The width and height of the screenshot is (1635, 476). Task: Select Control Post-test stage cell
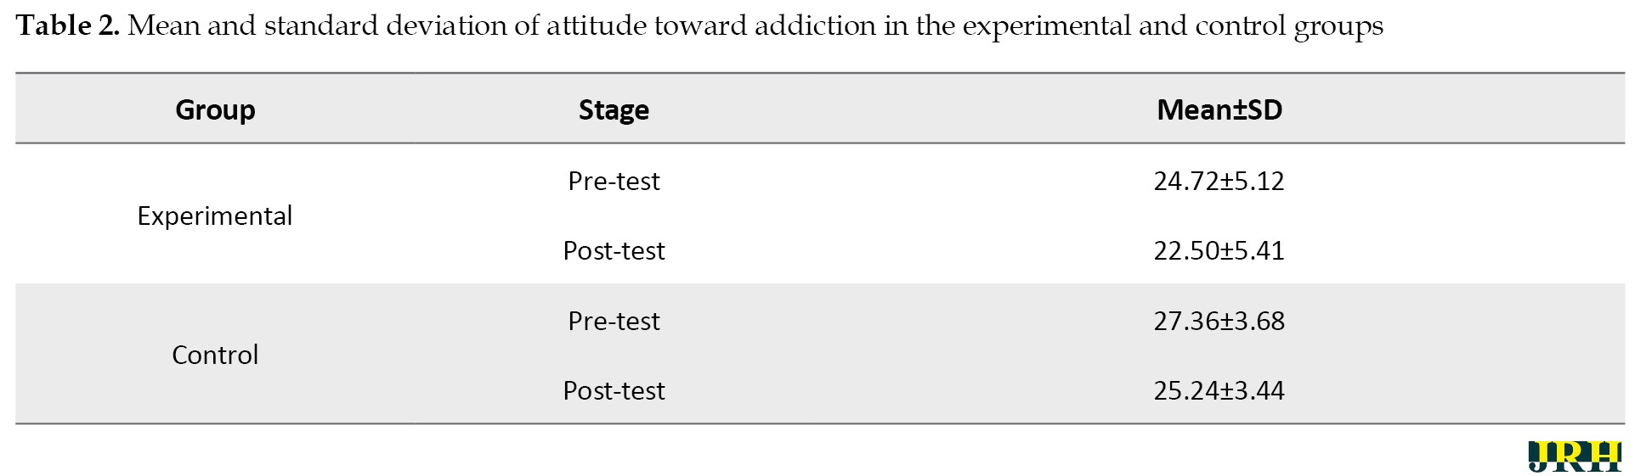point(614,390)
